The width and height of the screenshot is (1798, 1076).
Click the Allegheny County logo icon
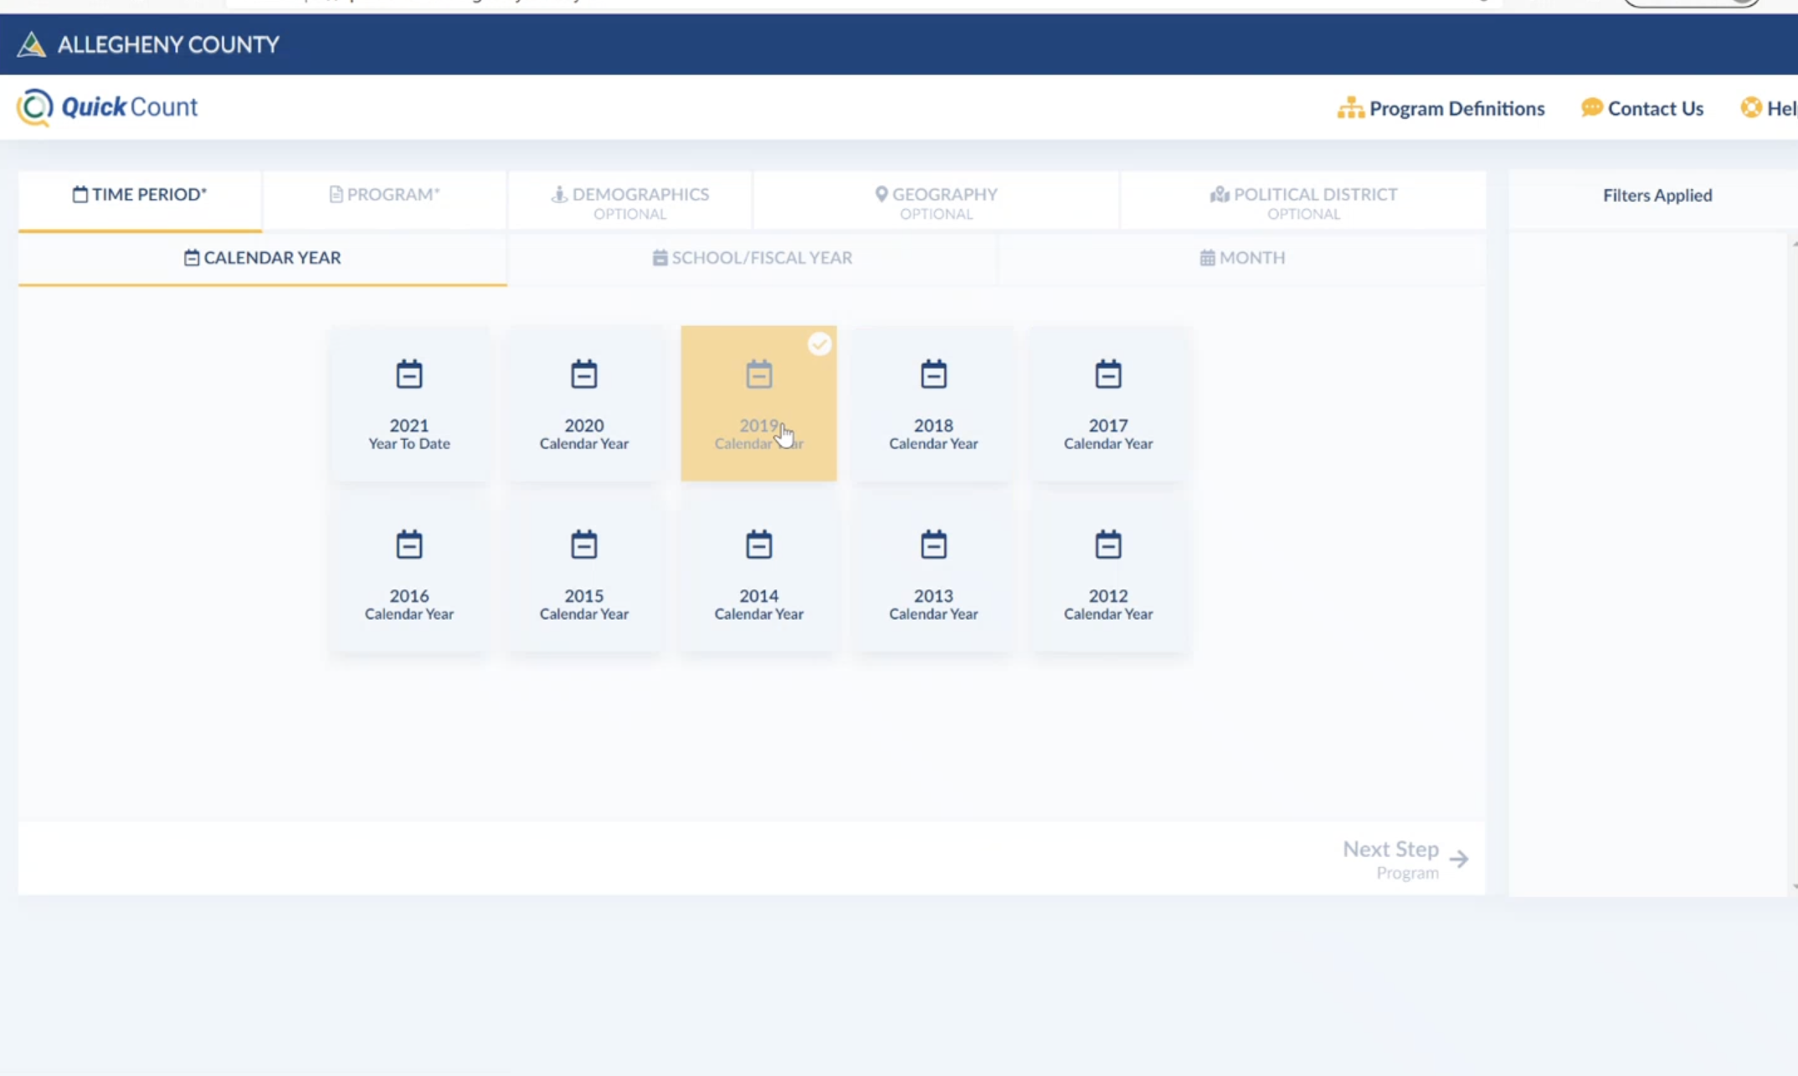[x=31, y=44]
